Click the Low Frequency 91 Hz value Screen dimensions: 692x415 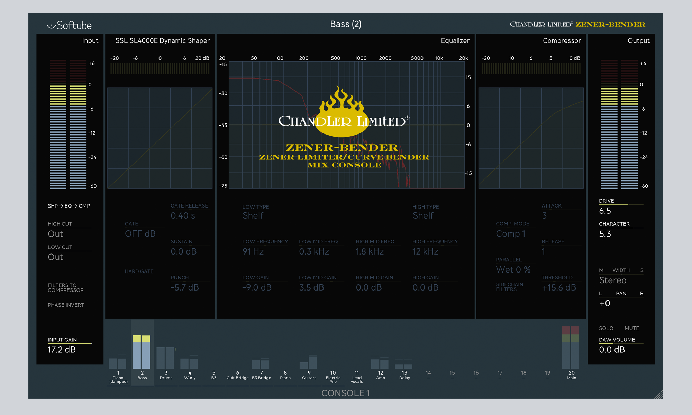click(x=253, y=252)
